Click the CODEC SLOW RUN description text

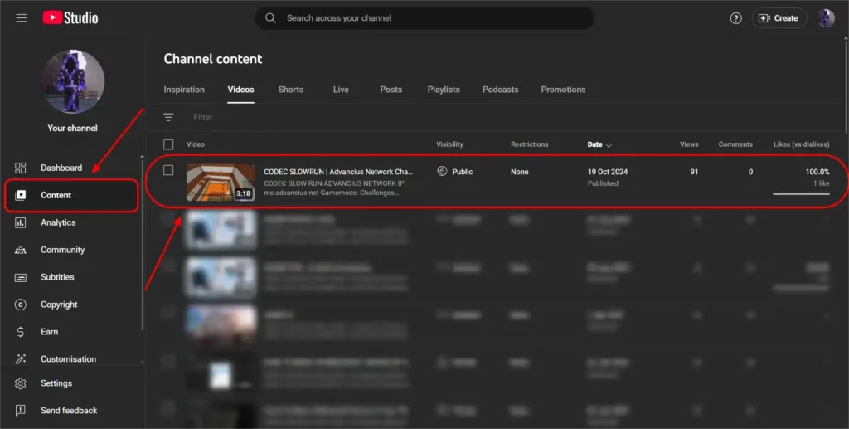[x=335, y=188]
